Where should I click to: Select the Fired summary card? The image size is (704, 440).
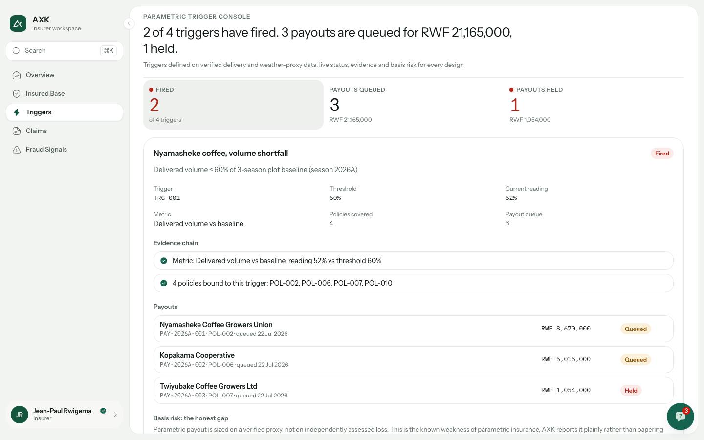[233, 105]
